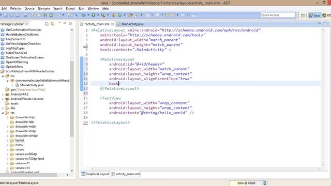Open the Run menu

tap(82, 8)
